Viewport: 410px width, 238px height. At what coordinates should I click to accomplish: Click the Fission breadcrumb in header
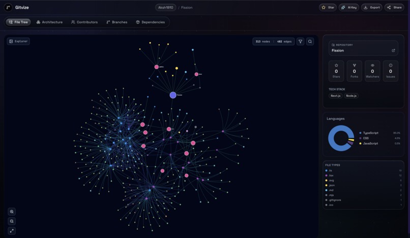click(187, 8)
